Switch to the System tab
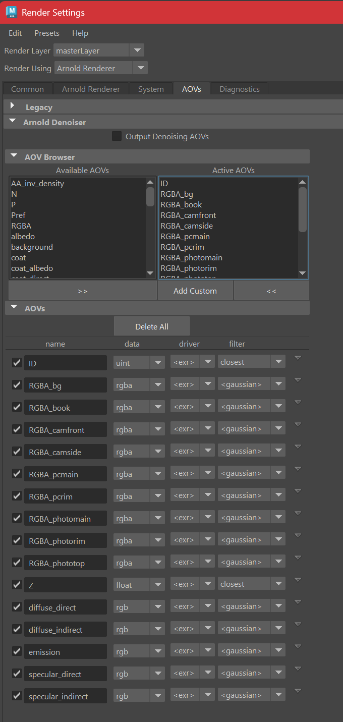 coord(151,89)
